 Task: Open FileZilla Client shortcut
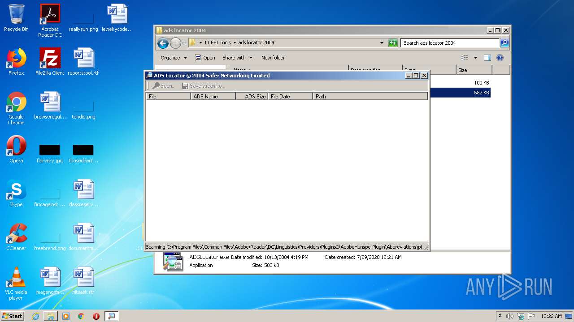pos(50,62)
